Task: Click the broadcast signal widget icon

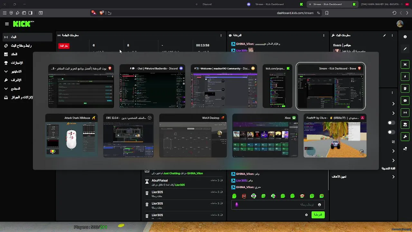Action: (x=405, y=112)
